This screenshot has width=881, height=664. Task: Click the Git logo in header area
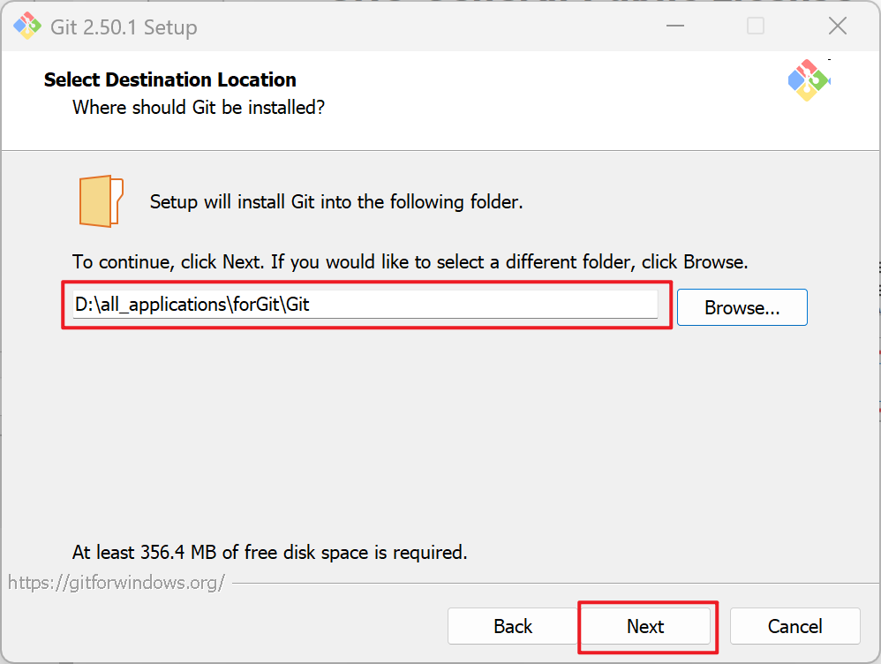(x=809, y=80)
